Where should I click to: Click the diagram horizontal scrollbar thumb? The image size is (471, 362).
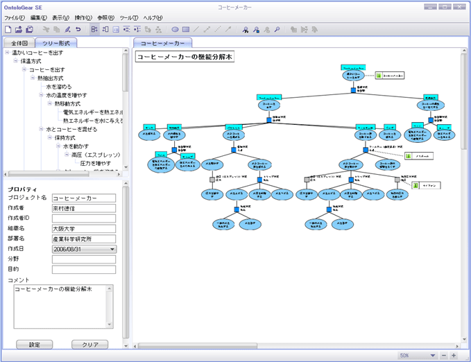[x=198, y=346]
